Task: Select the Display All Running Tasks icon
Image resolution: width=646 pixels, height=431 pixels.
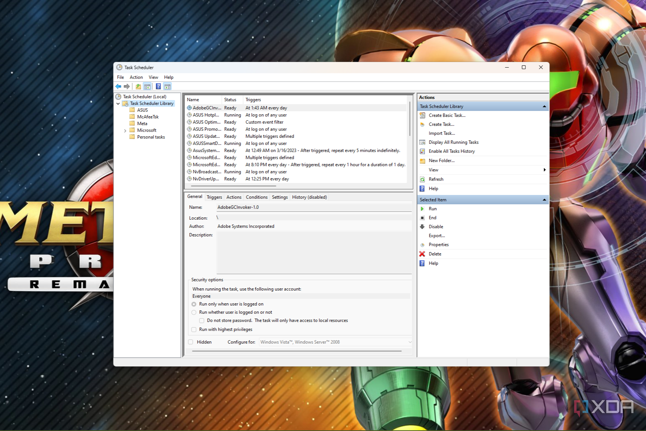Action: [x=422, y=142]
